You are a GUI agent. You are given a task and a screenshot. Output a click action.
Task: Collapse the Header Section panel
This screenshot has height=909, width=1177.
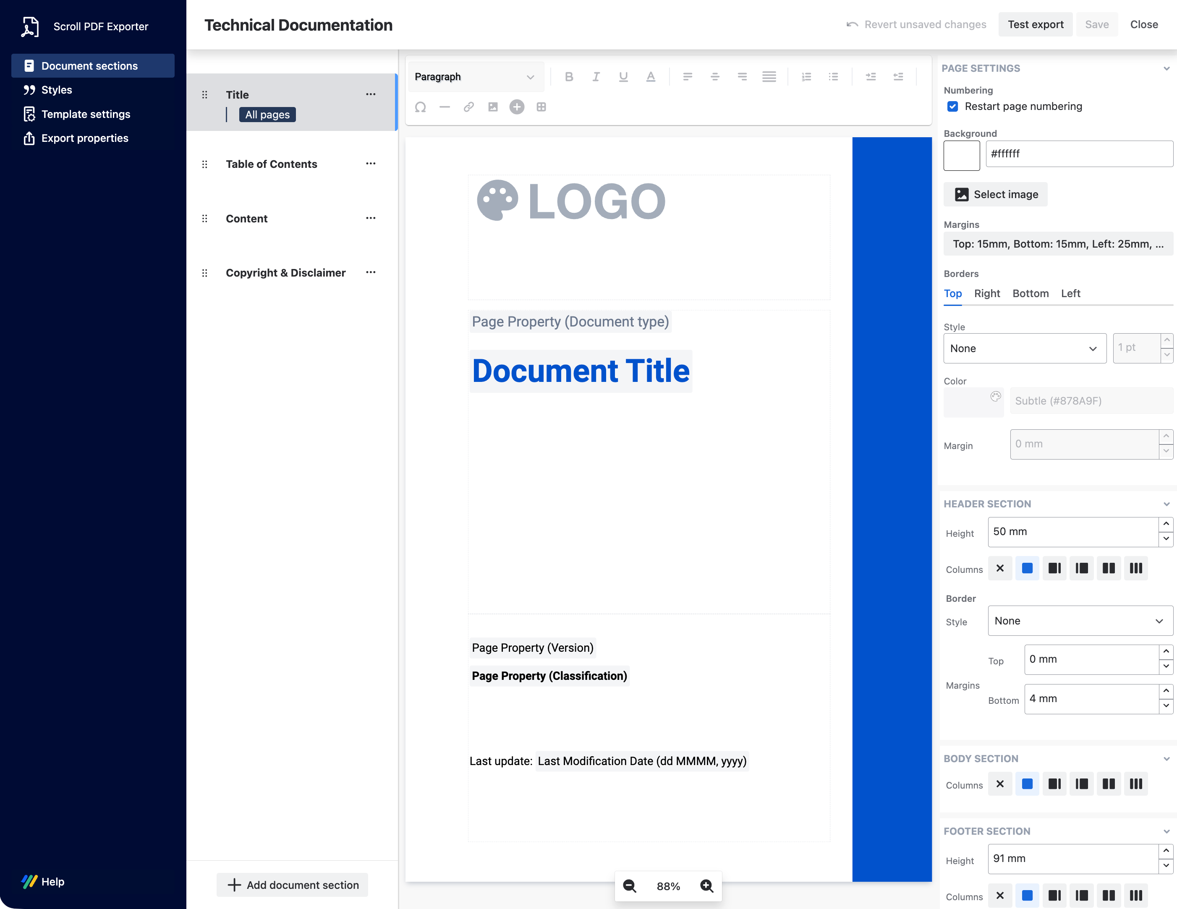(1166, 504)
